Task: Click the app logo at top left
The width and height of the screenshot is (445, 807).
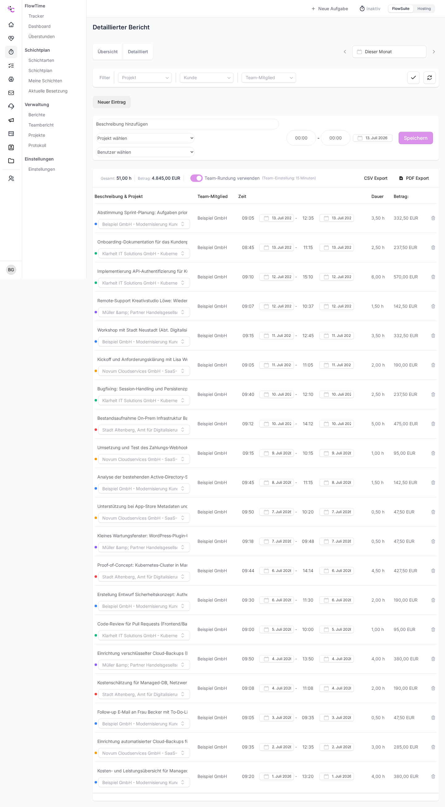Action: [x=11, y=9]
